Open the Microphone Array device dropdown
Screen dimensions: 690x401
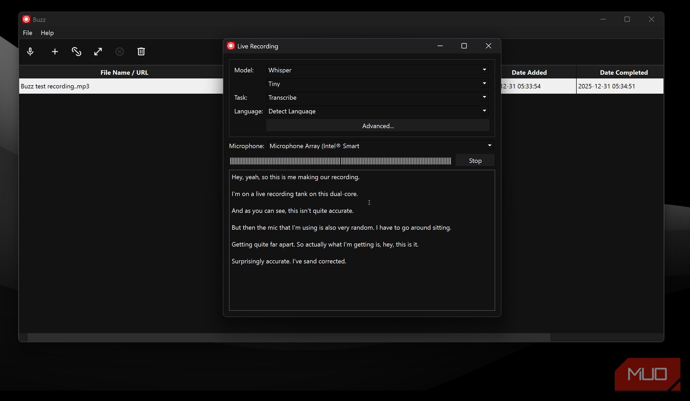[381, 146]
